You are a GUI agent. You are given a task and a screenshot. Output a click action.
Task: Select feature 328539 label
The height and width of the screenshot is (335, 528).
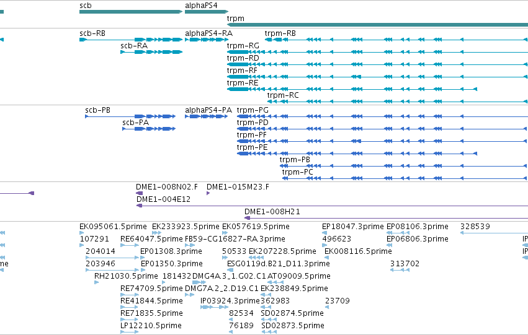(x=475, y=227)
